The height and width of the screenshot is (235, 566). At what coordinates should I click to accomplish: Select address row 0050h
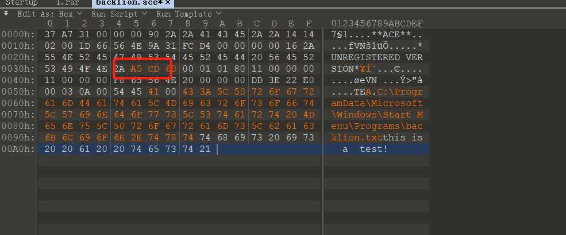18,92
